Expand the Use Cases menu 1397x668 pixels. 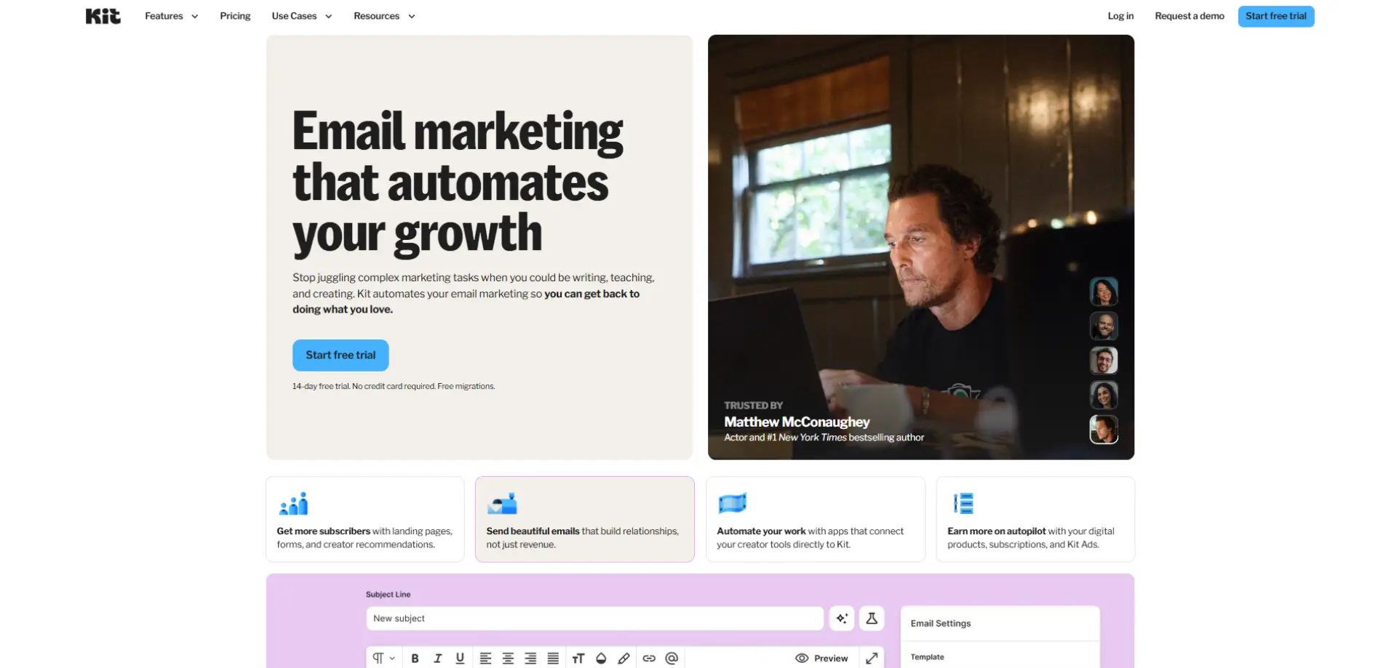tap(302, 16)
